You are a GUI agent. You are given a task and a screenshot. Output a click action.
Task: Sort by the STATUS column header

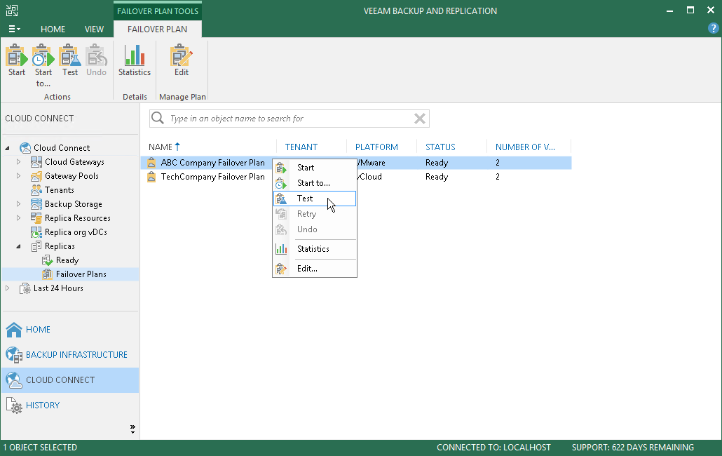(x=440, y=147)
